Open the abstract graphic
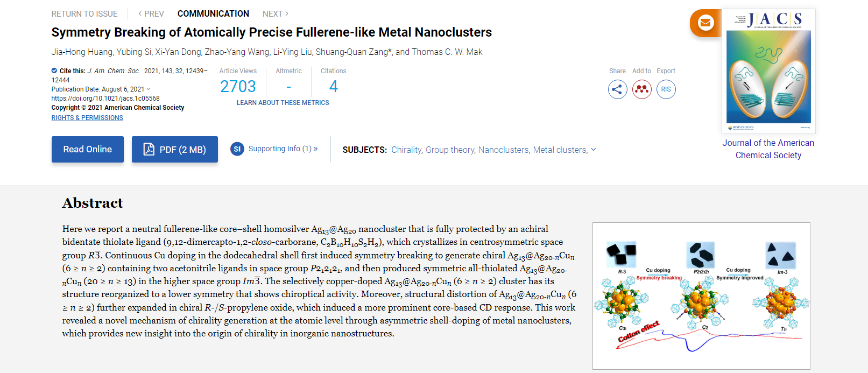 [x=701, y=295]
